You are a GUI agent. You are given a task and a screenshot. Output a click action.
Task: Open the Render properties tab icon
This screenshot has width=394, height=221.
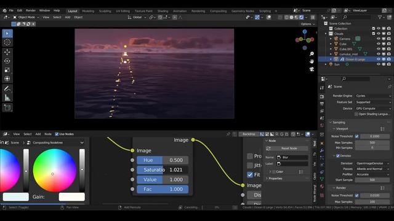click(322, 96)
